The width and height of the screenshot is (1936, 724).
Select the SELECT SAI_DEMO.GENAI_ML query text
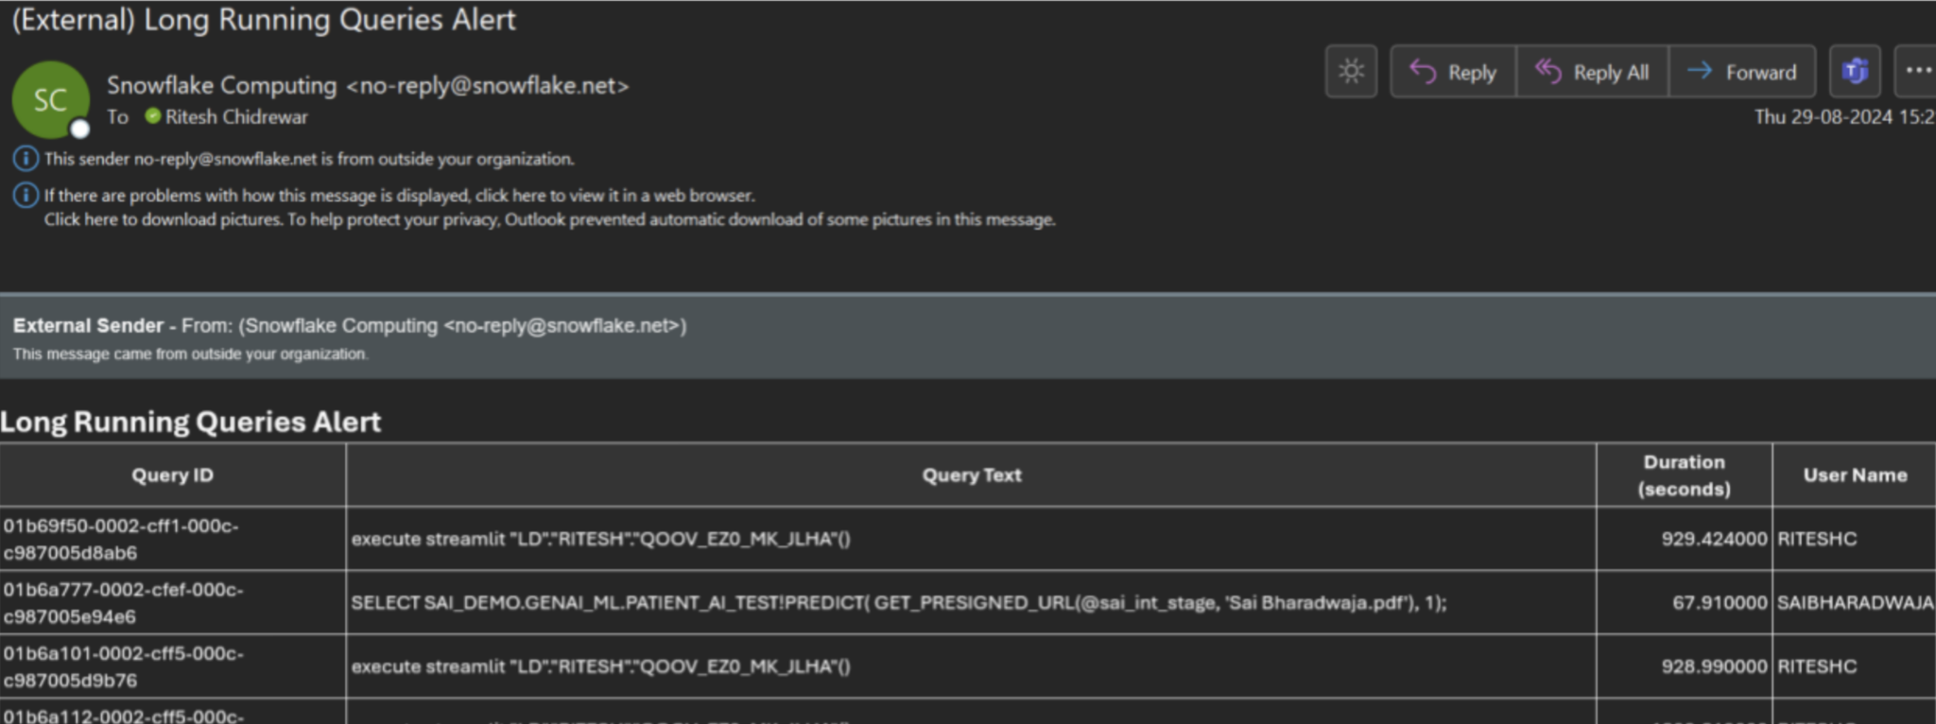(899, 603)
